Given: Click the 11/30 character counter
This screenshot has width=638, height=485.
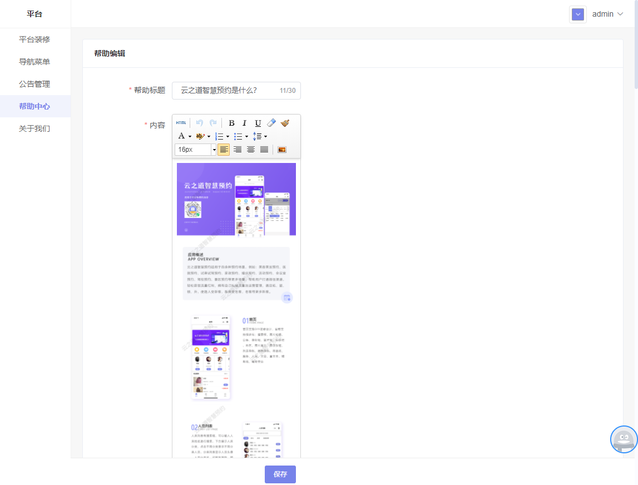Looking at the screenshot, I should click(288, 91).
